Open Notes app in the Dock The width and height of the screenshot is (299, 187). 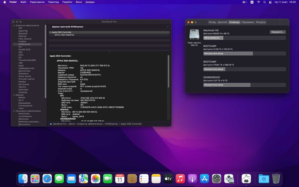[156, 179]
